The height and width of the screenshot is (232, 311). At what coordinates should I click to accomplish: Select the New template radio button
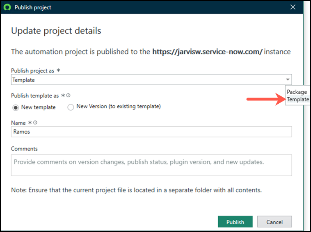[x=16, y=107]
